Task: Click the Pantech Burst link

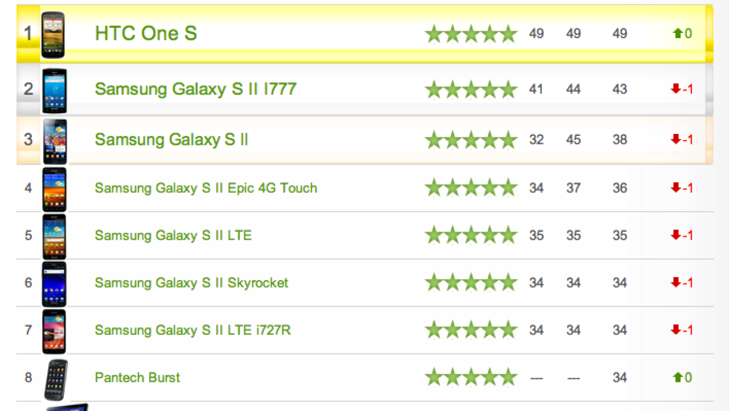Action: point(137,377)
